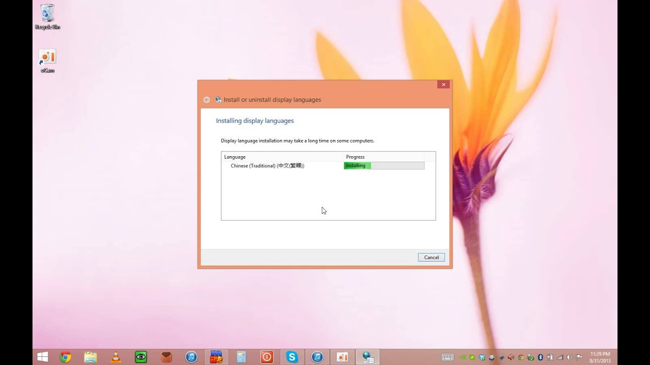Open the Recycle Bin desktop icon
Viewport: 650px width, 365px height.
pos(47,16)
